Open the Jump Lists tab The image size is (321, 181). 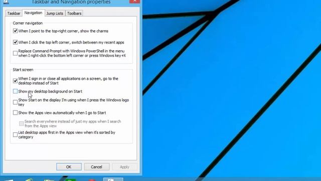[x=55, y=14]
